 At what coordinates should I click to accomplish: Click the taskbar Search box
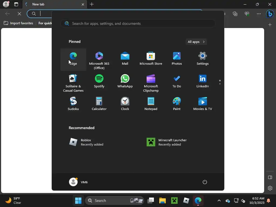coord(115,200)
